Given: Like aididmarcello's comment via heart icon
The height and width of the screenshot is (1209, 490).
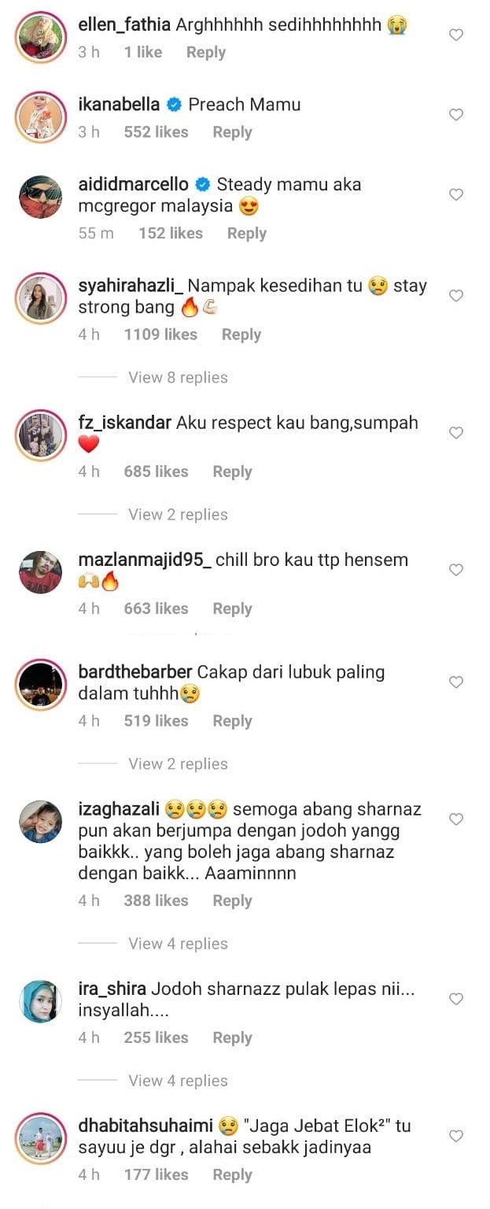Looking at the screenshot, I should pyautogui.click(x=455, y=194).
